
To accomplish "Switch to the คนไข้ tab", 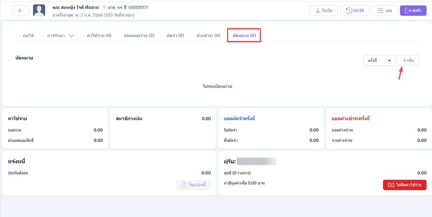I will pyautogui.click(x=28, y=36).
